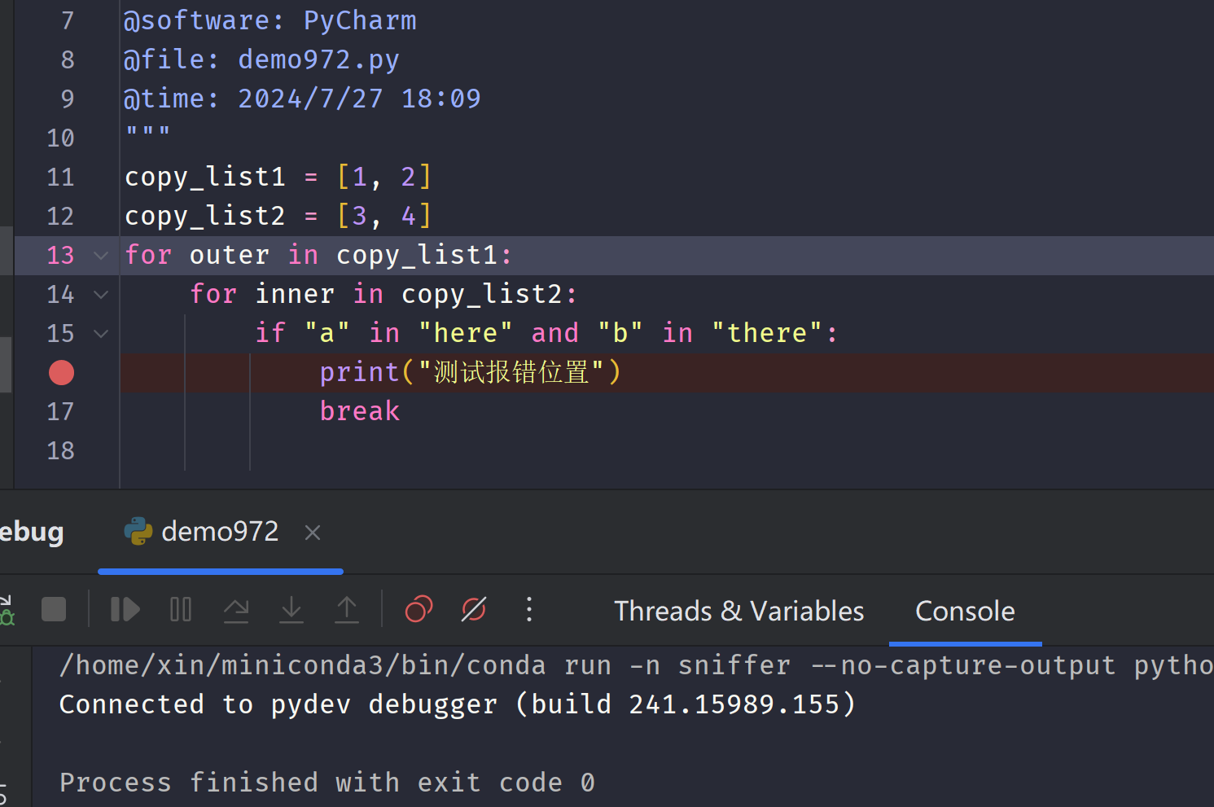Remove the red breakpoint on line 16
The width and height of the screenshot is (1214, 807).
pyautogui.click(x=61, y=373)
